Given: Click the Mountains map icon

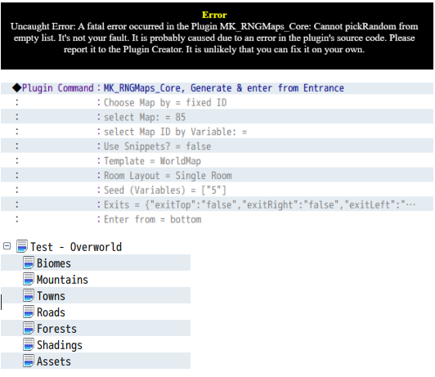Looking at the screenshot, I should (x=29, y=279).
